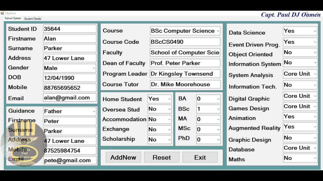Click the Course Tutor field

185,84
